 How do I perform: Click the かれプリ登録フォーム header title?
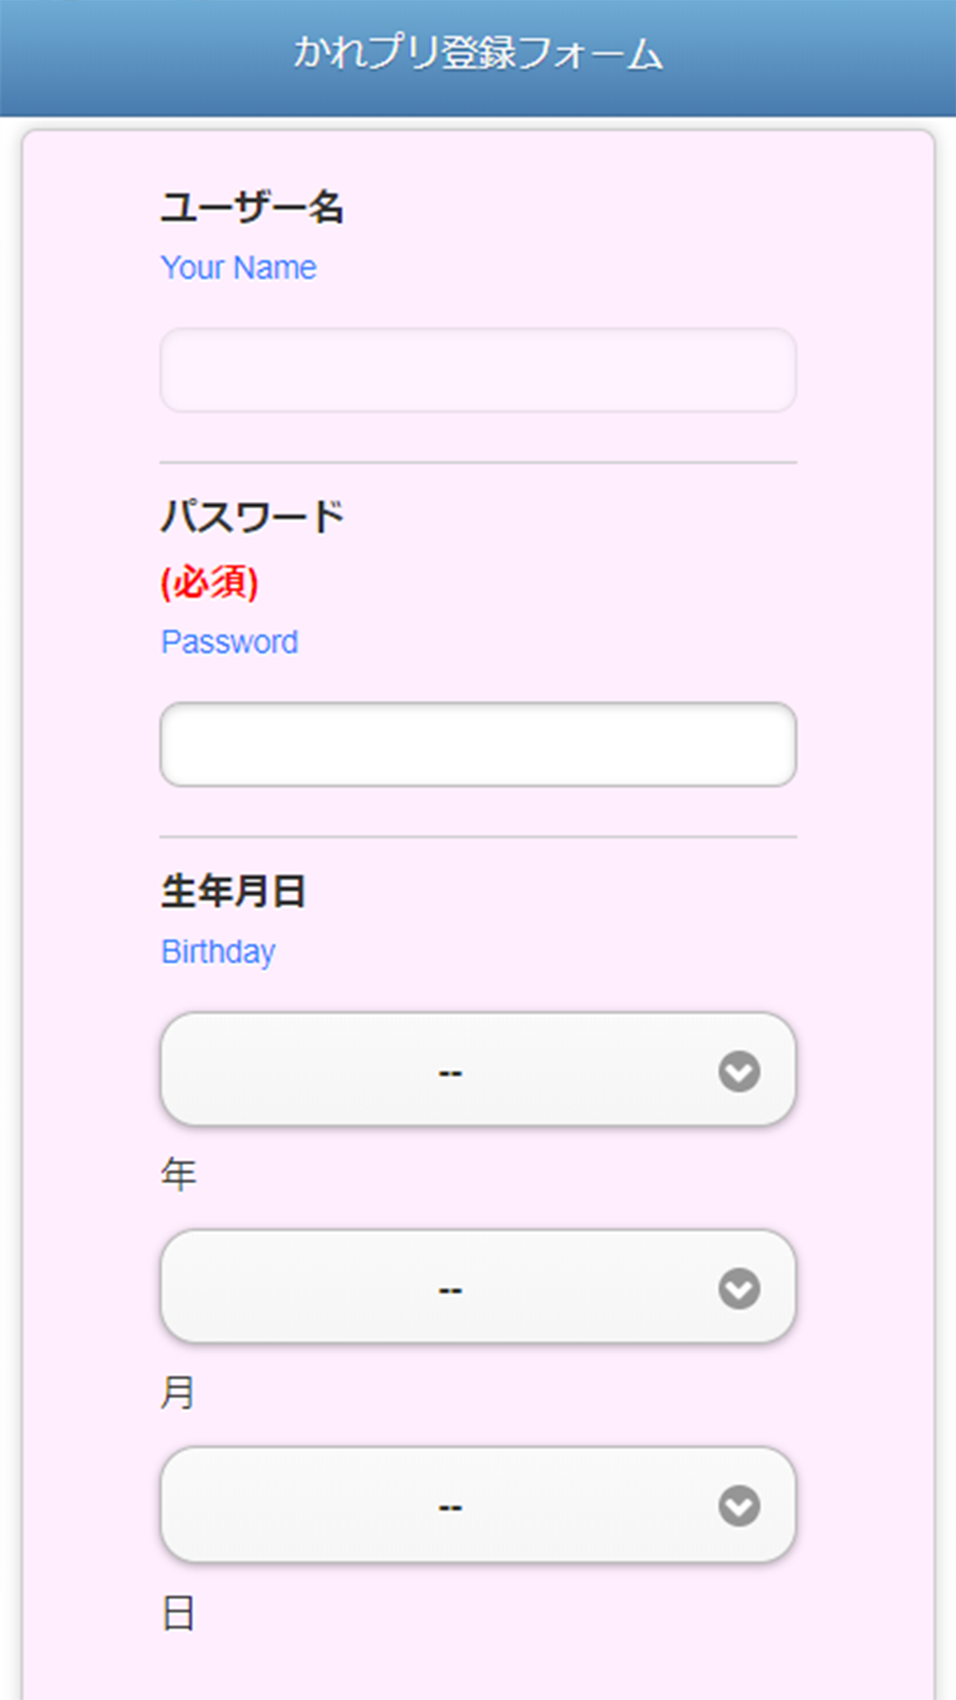point(478,54)
